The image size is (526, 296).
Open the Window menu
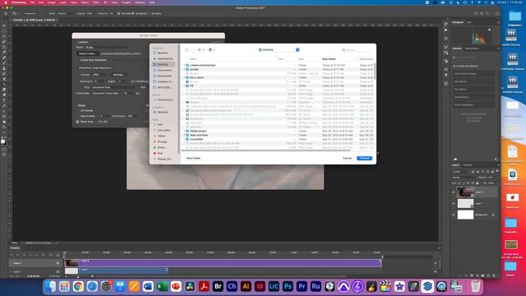tap(140, 2)
